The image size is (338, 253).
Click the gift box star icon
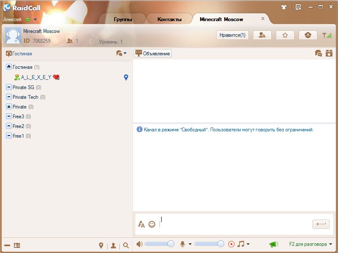[329, 53]
